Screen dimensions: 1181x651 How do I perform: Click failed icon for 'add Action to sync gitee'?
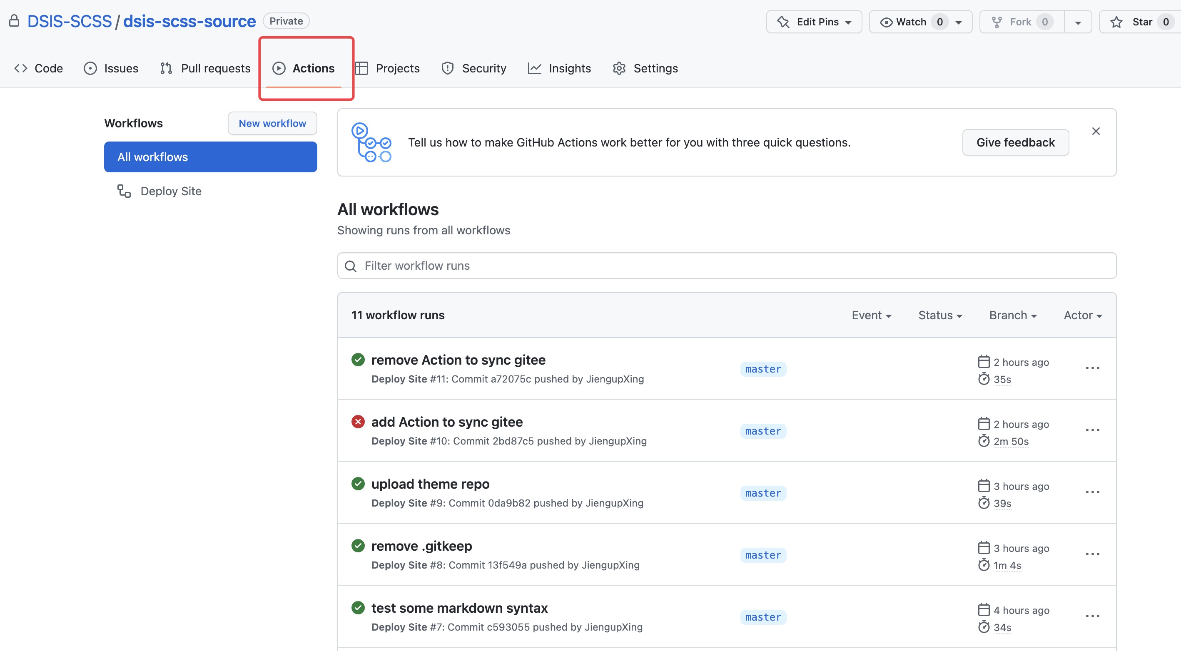(x=358, y=422)
